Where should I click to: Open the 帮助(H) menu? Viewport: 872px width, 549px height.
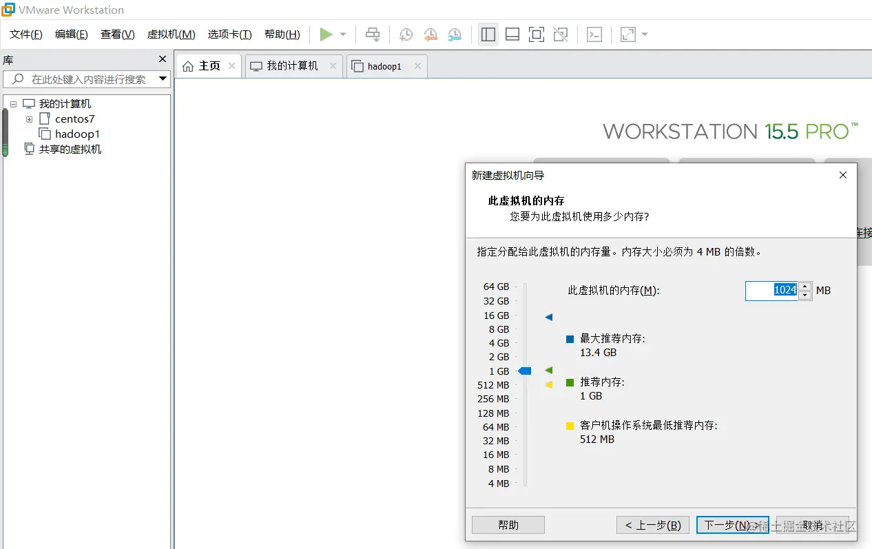282,34
